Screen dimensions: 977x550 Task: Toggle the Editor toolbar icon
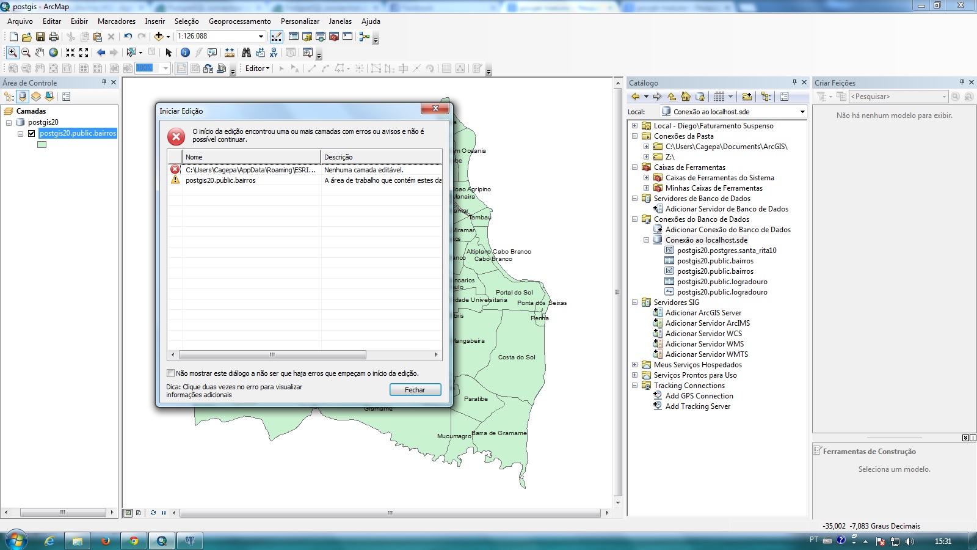tap(277, 37)
